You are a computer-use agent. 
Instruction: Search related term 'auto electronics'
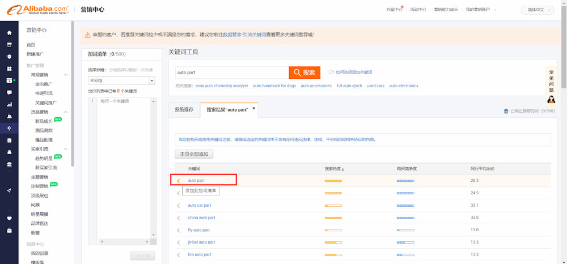coord(404,86)
